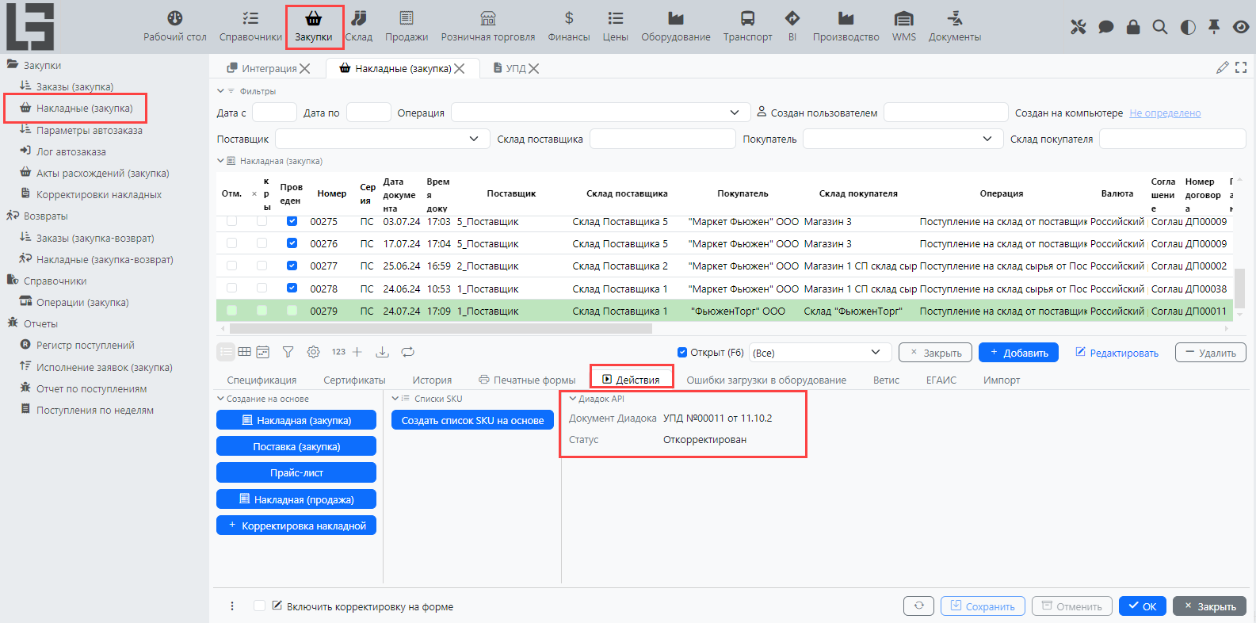Image resolution: width=1256 pixels, height=623 pixels.
Task: Open grid settings gear icon
Action: point(314,352)
